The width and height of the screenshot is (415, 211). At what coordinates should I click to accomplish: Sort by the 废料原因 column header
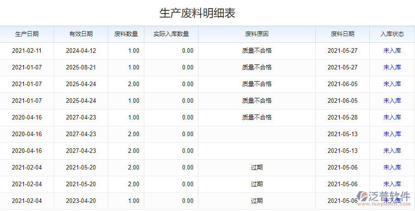tap(257, 34)
